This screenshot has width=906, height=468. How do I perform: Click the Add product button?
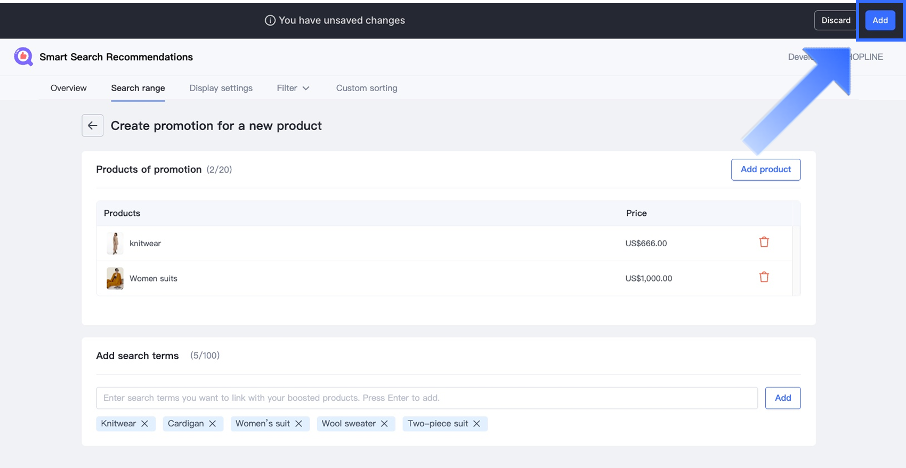(x=765, y=170)
